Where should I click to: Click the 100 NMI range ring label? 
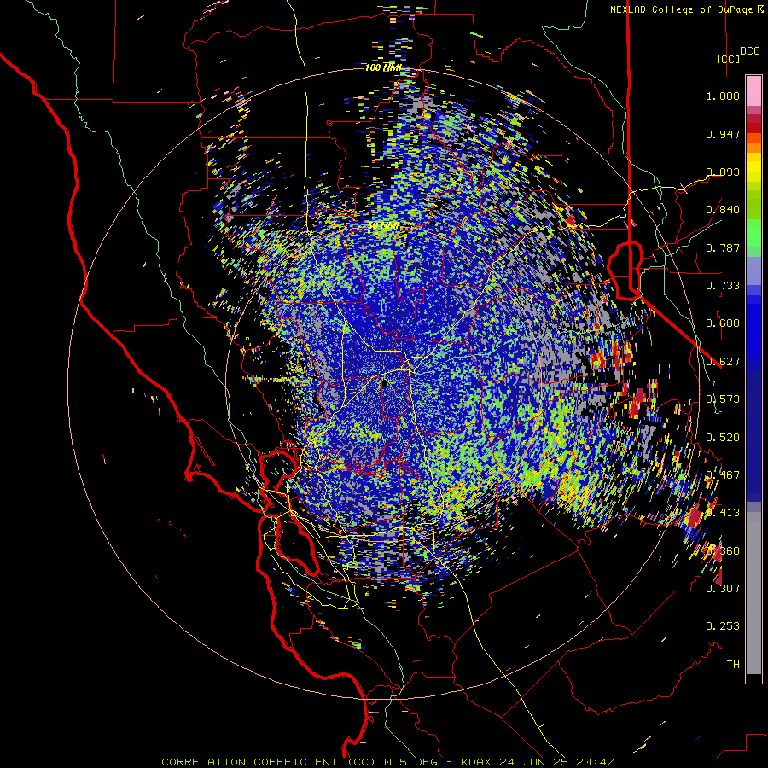coord(383,67)
